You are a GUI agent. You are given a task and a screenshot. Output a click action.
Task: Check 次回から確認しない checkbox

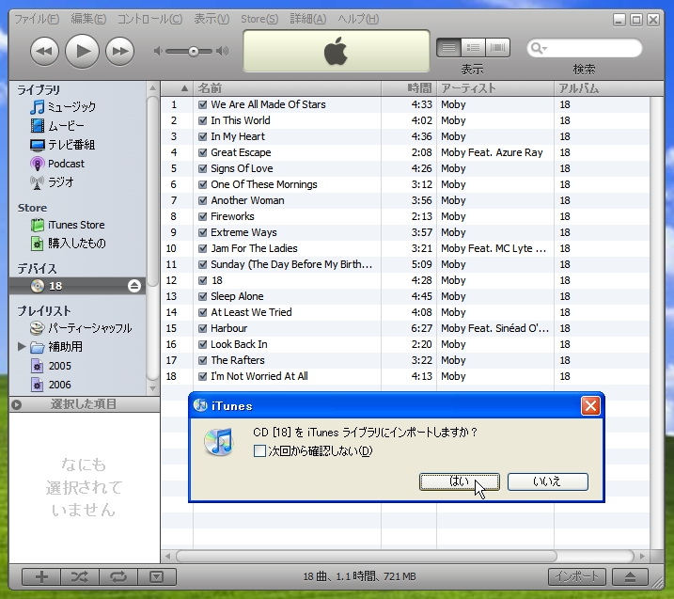(x=259, y=451)
